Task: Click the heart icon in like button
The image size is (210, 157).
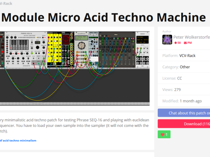Action: coord(162,134)
